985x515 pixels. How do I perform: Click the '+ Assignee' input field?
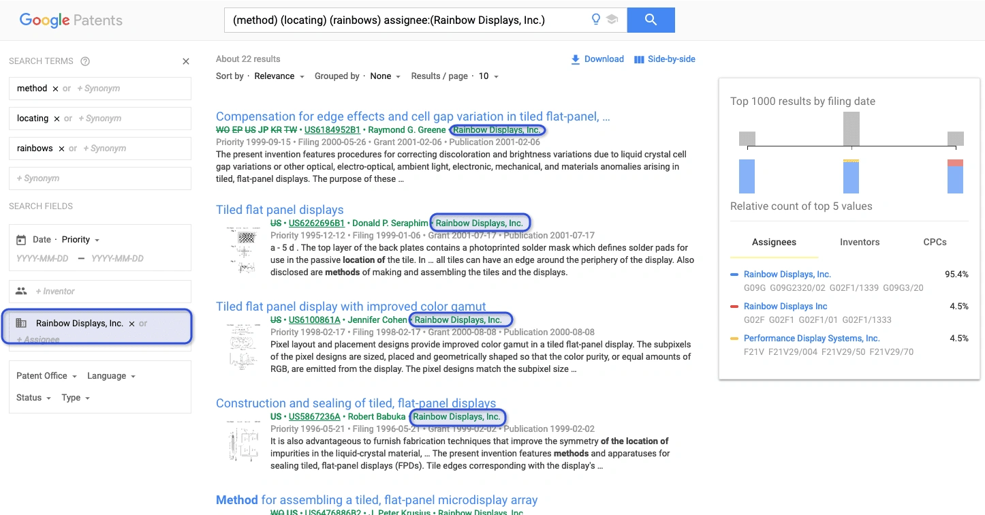coord(38,340)
